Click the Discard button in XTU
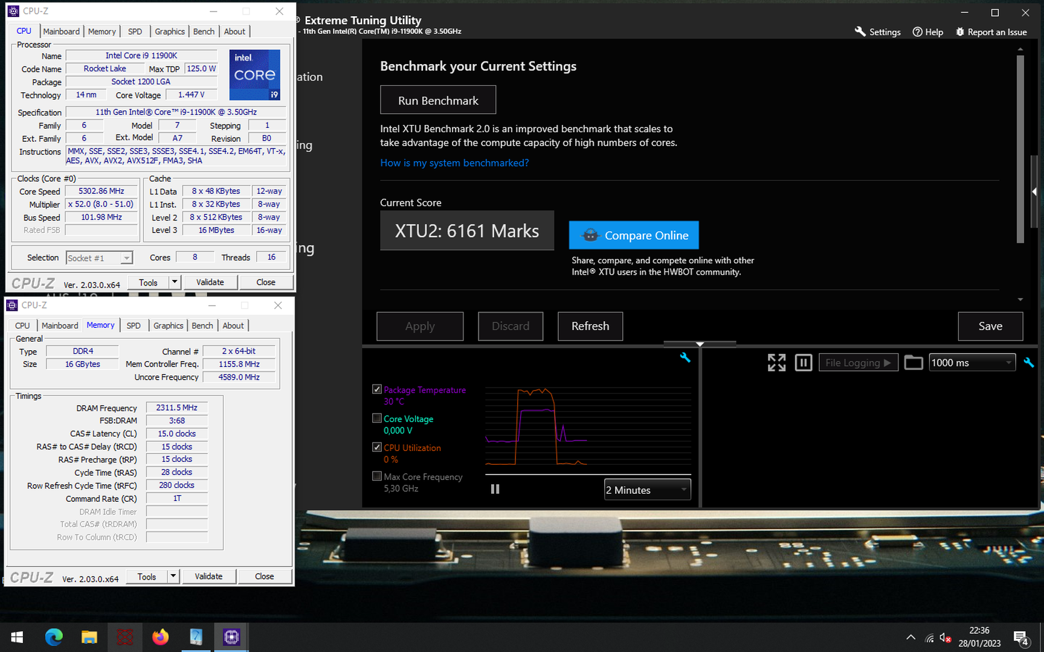Screen dimensions: 1044x652 (511, 326)
